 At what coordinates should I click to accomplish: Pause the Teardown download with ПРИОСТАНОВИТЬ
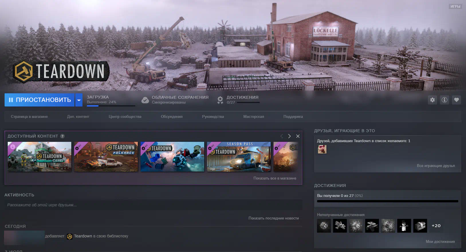(40, 100)
